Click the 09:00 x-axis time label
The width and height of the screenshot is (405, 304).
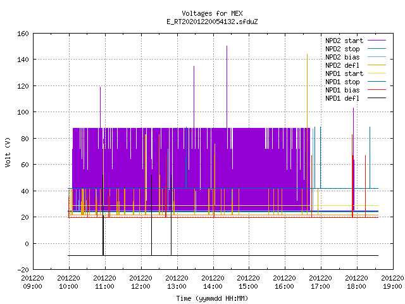pos(32,286)
